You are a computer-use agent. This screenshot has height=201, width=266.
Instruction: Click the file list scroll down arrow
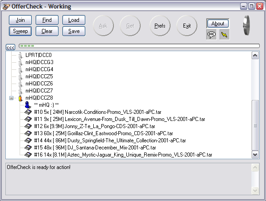[255, 154]
